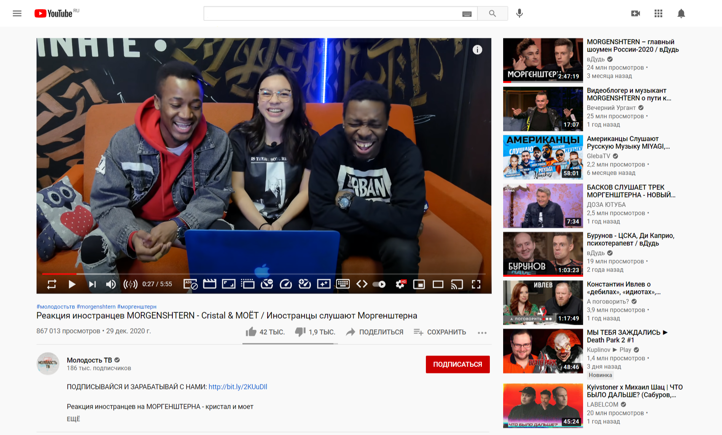Click СОХРАНИТЬ to save video
Image resolution: width=722 pixels, height=435 pixels.
click(x=440, y=332)
